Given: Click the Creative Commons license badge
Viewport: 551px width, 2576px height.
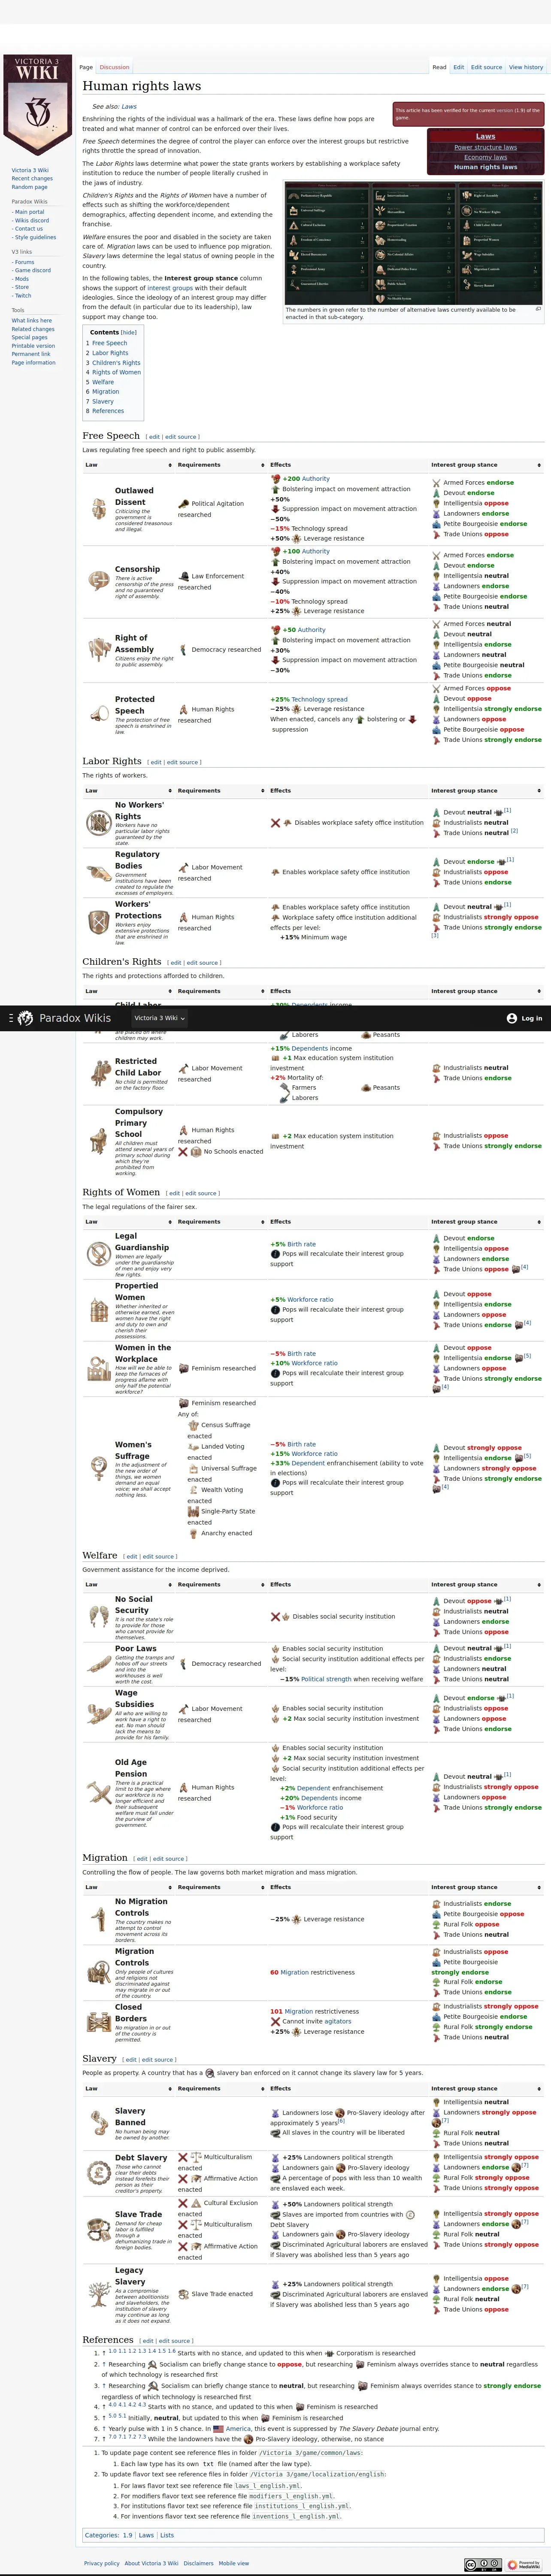Looking at the screenshot, I should [483, 2565].
